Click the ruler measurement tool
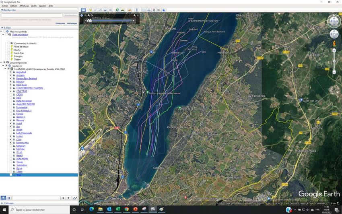 pos(138,10)
